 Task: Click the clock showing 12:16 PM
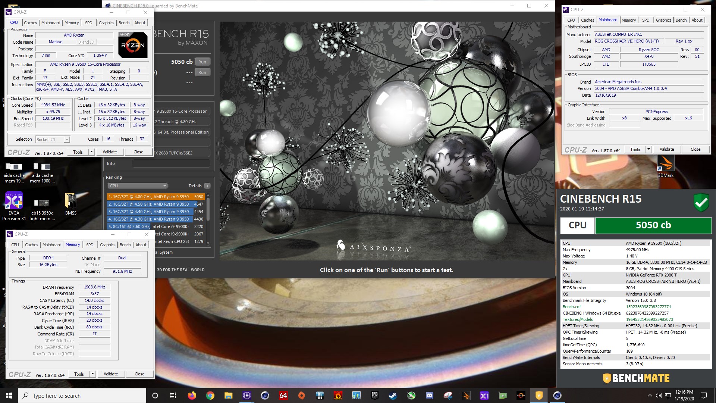[x=684, y=392]
